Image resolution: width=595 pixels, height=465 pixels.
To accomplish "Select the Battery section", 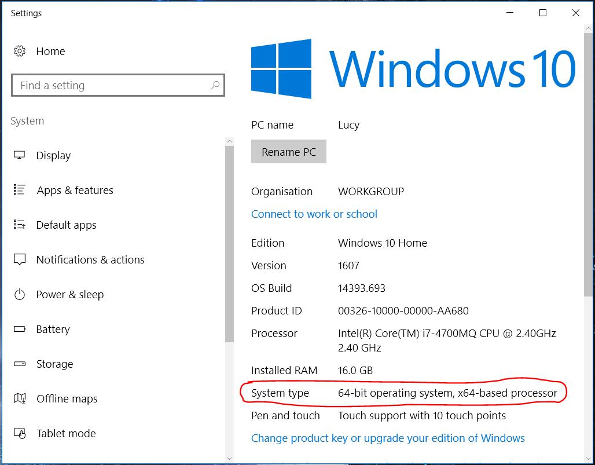I will pyautogui.click(x=53, y=329).
